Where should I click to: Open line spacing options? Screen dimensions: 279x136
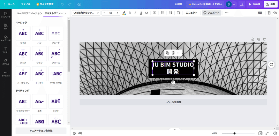click(171, 13)
